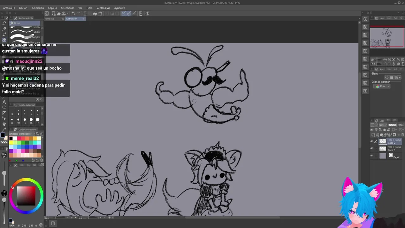Zoom out in the Navigator panel
The height and width of the screenshot is (228, 405).
pyautogui.click(x=385, y=60)
